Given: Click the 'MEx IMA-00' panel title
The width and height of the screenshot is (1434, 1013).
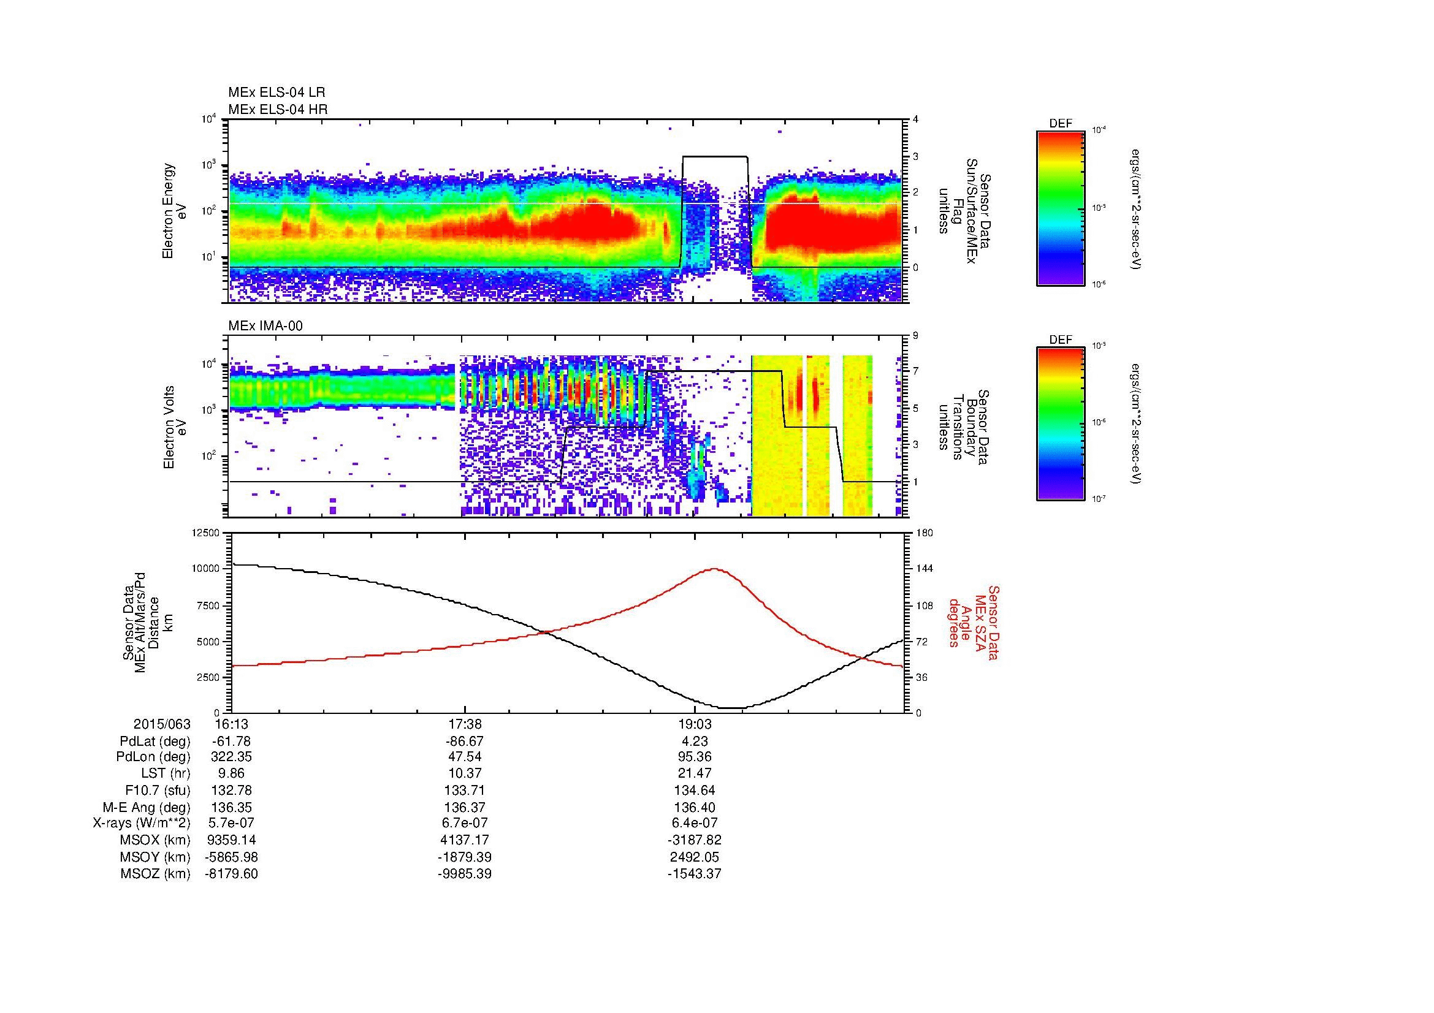Looking at the screenshot, I should [x=265, y=326].
